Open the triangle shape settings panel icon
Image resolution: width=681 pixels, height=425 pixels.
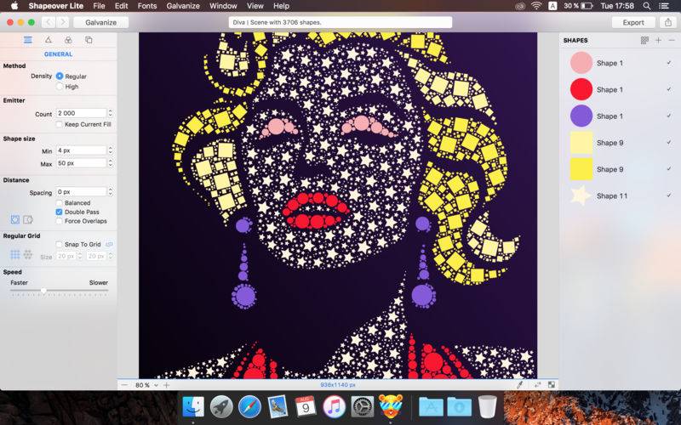[49, 40]
